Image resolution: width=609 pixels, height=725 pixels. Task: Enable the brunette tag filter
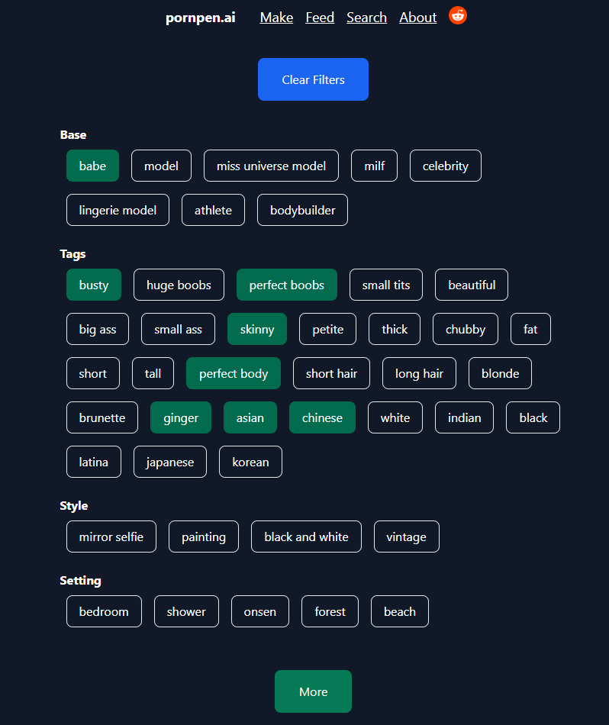(x=102, y=417)
